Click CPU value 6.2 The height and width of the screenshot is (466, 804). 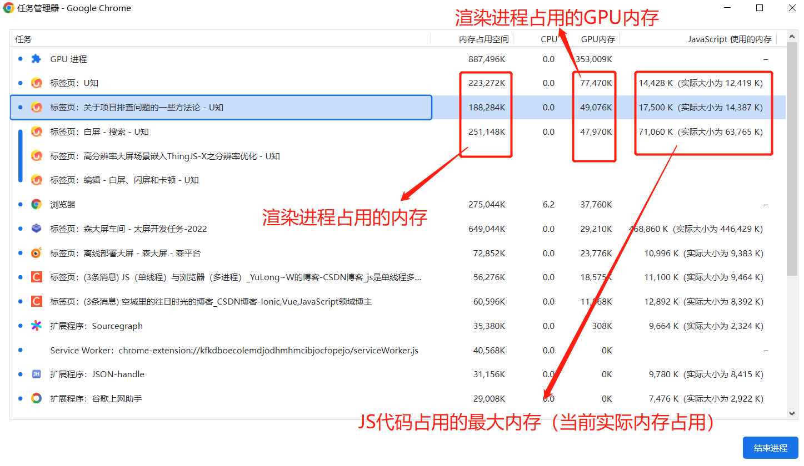point(548,204)
